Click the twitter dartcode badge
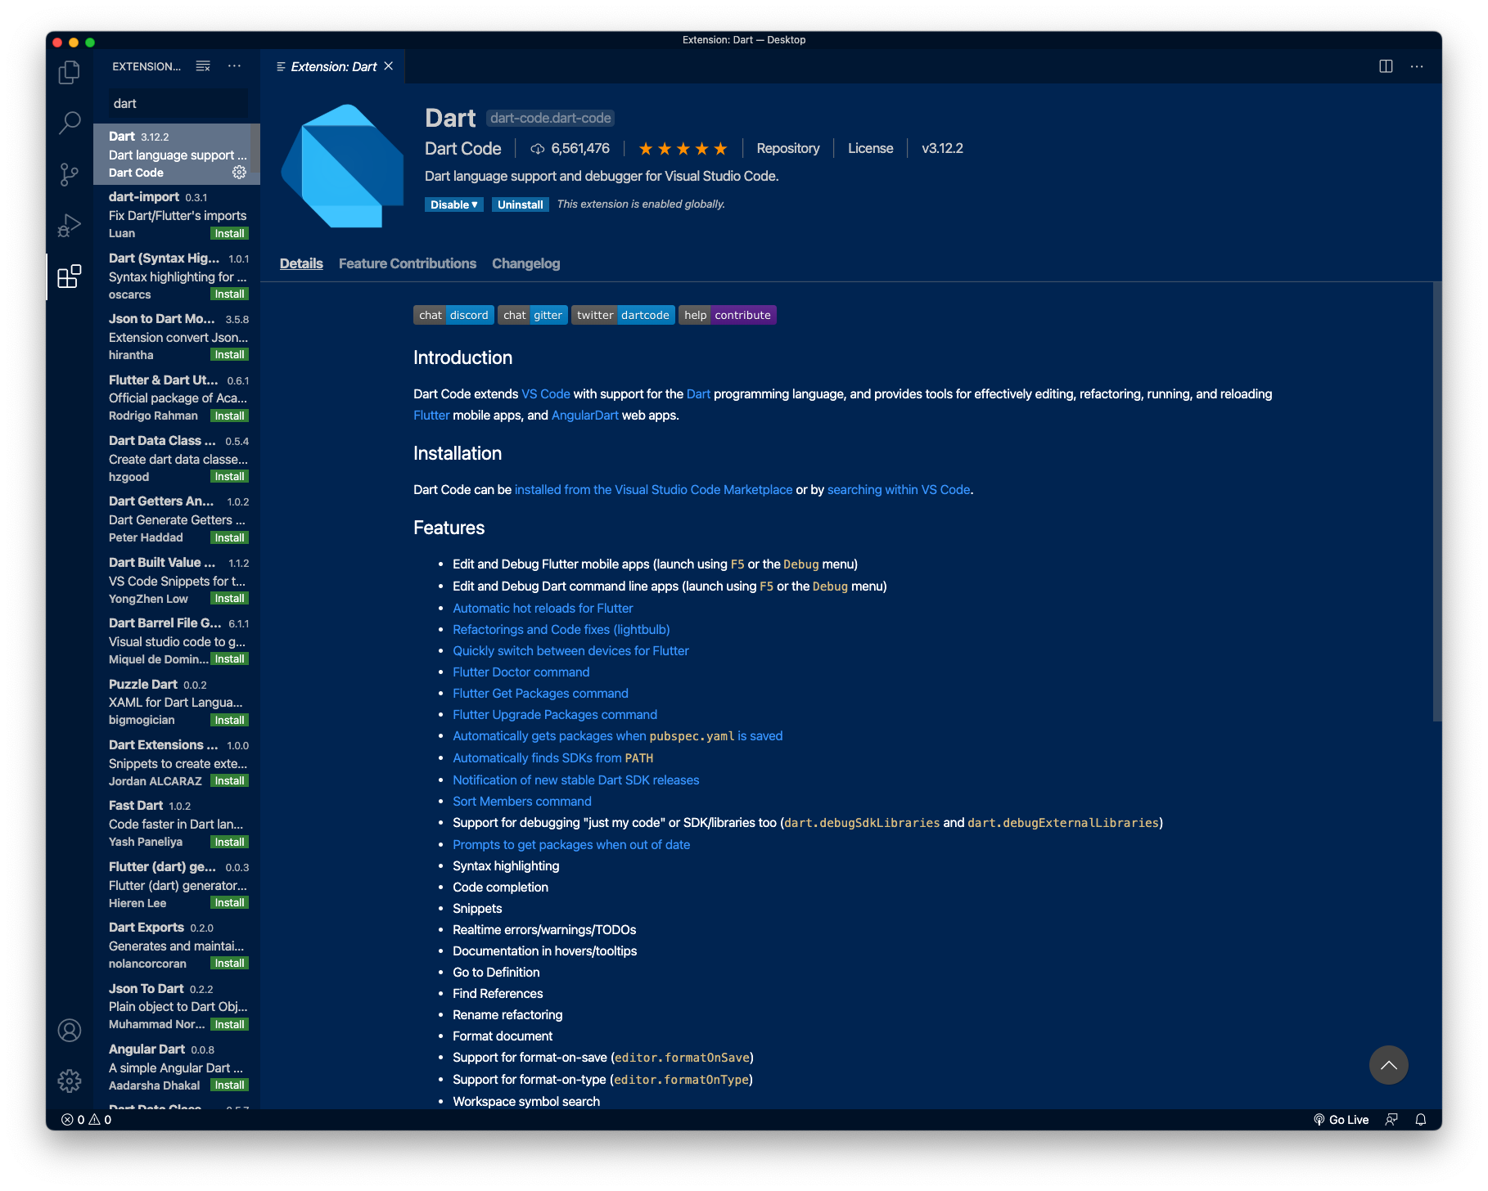1488x1191 pixels. (623, 315)
